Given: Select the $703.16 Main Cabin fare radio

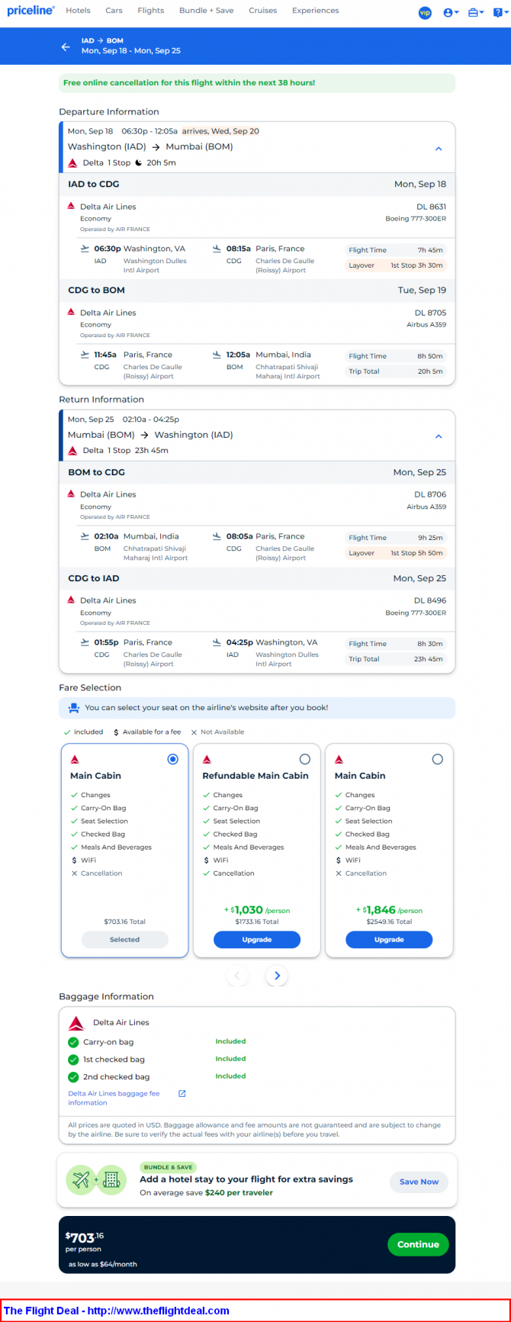Looking at the screenshot, I should pyautogui.click(x=173, y=759).
